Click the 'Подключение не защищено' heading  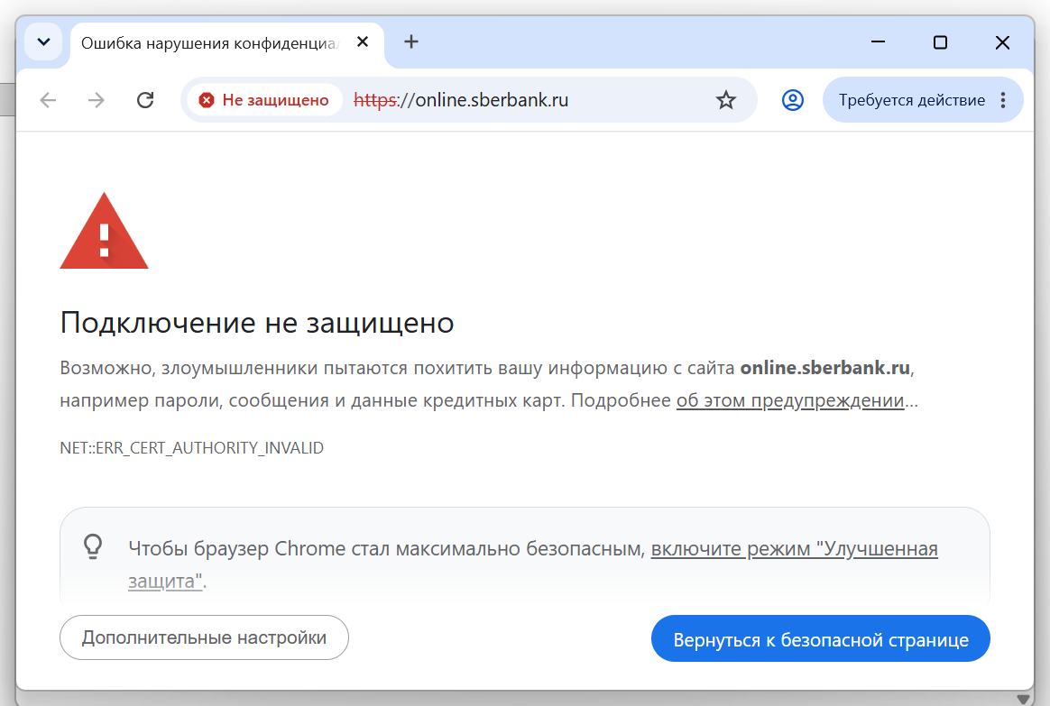pos(257,323)
